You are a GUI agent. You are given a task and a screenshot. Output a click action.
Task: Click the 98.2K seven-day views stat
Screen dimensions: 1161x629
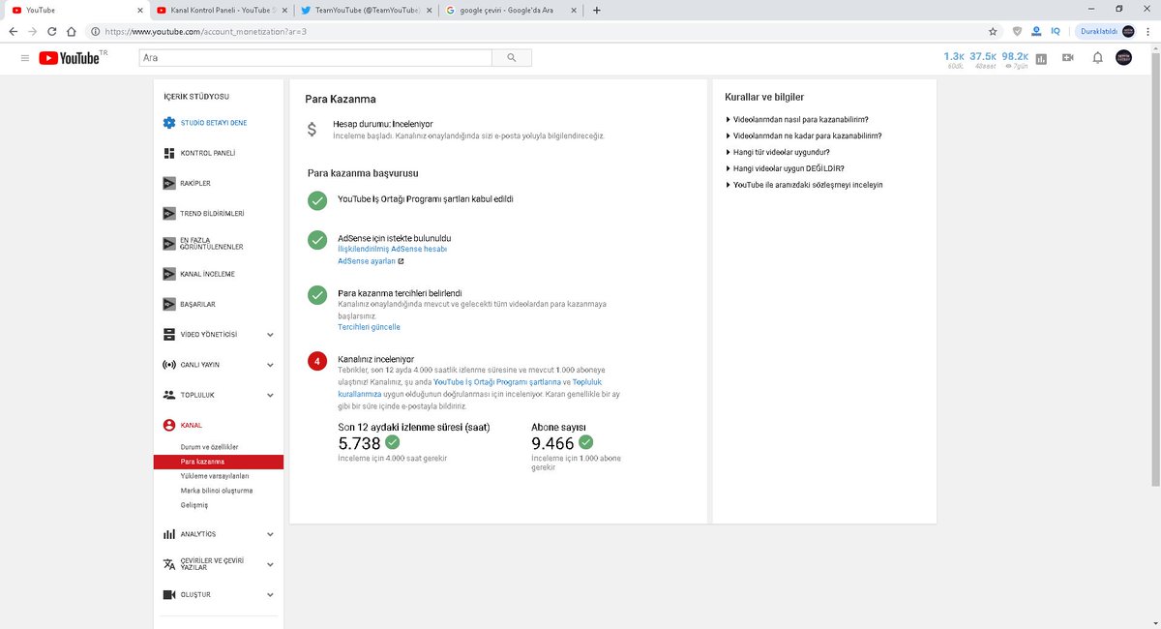(1015, 59)
